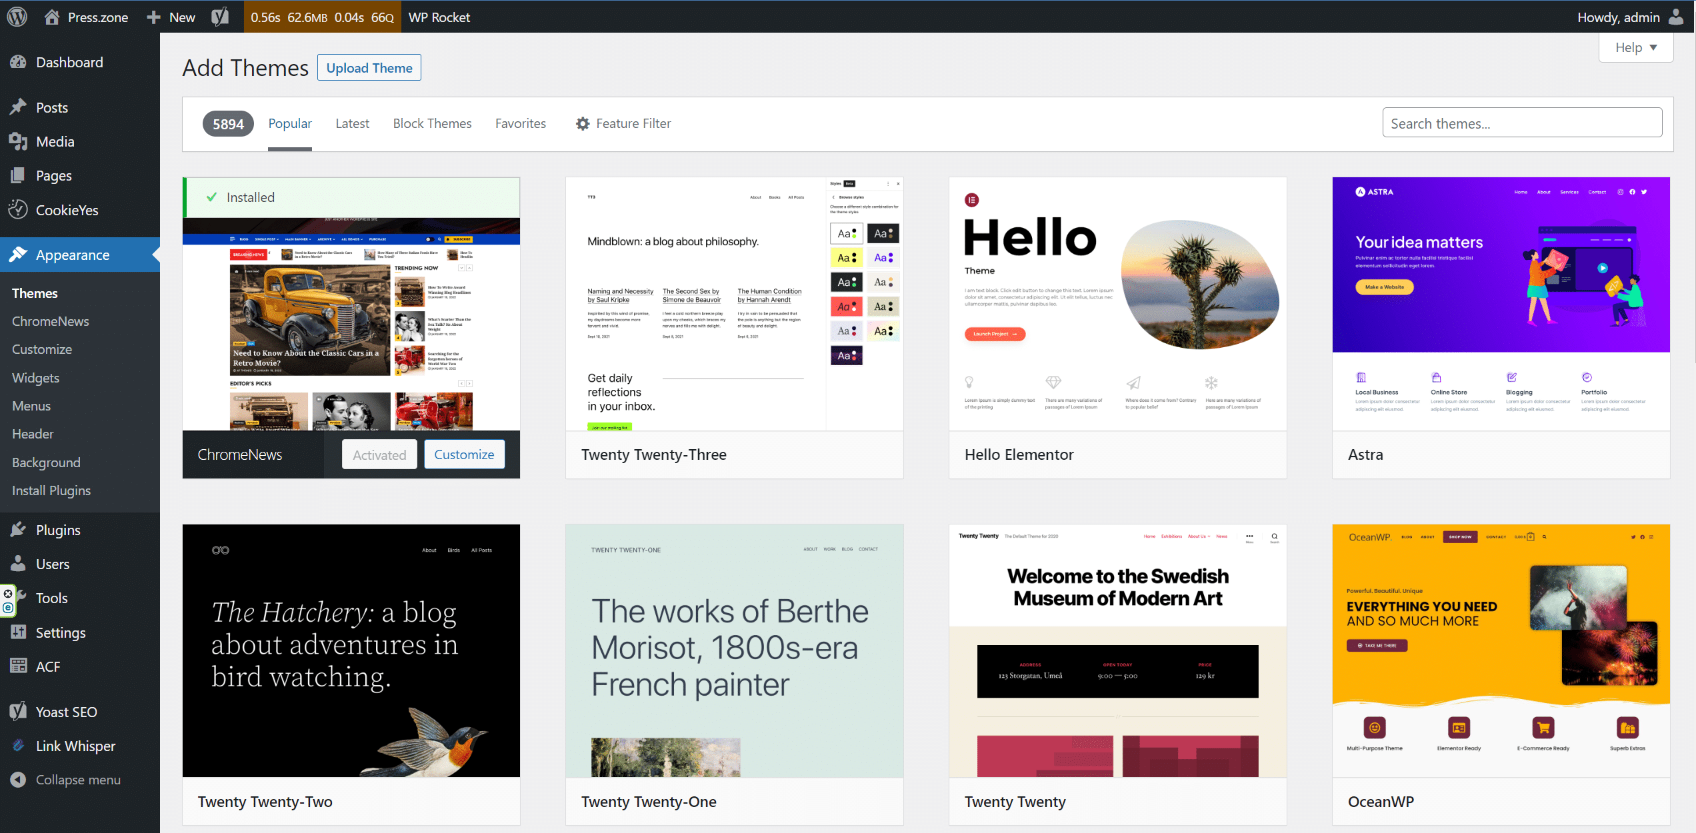Open Dashboard via its sidebar icon
The image size is (1696, 833).
18,62
